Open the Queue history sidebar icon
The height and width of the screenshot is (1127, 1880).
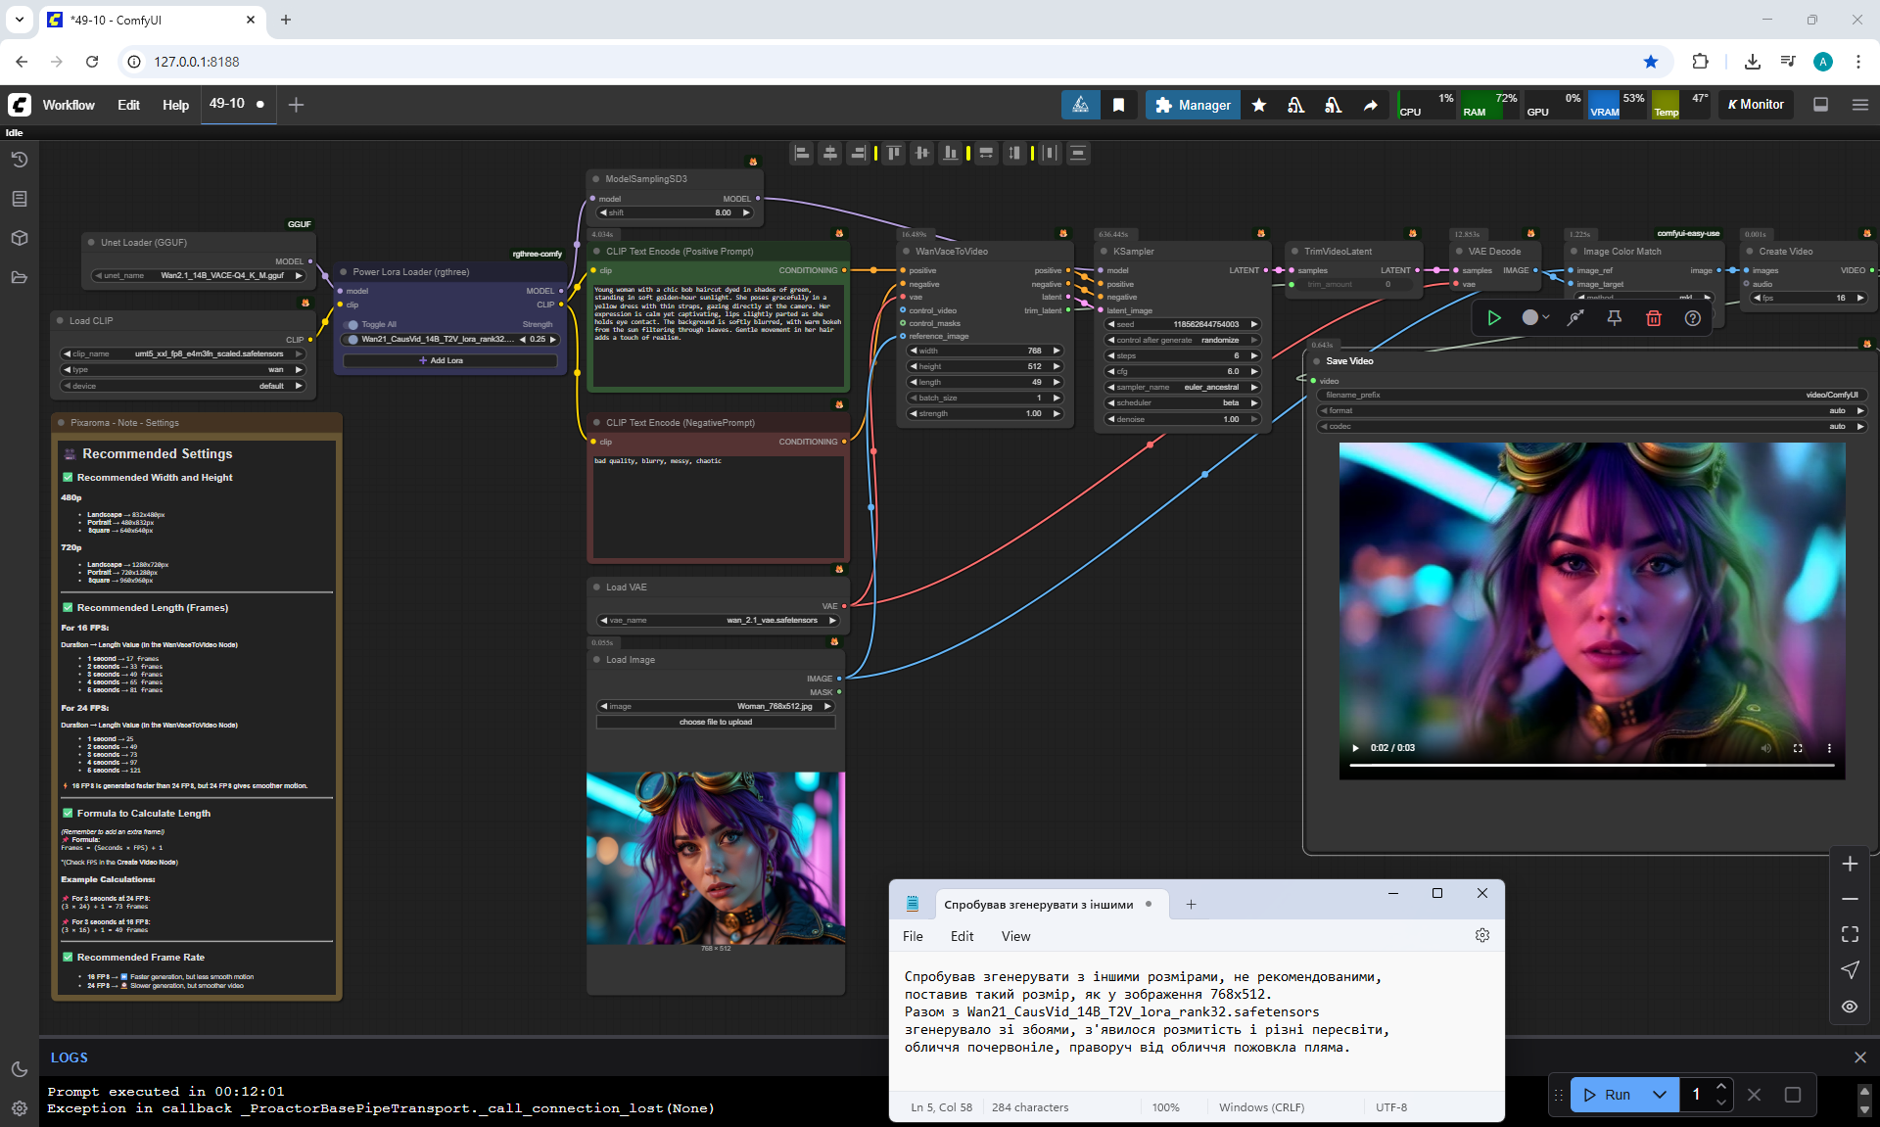click(x=20, y=160)
